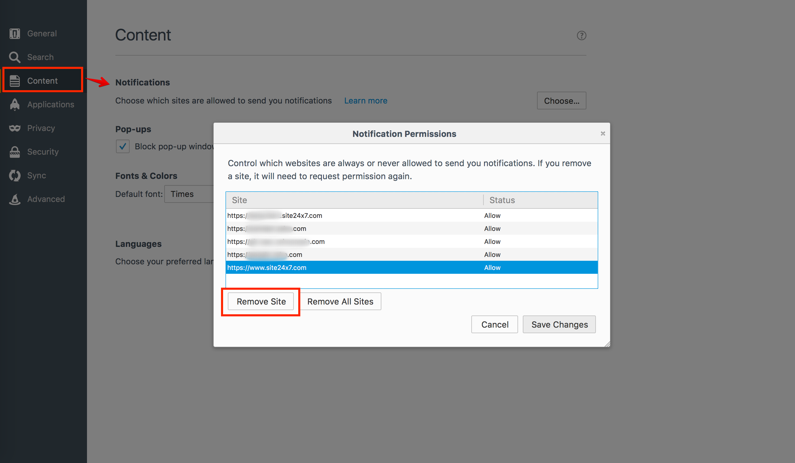Click the Privacy mask icon
This screenshot has width=795, height=463.
click(14, 128)
